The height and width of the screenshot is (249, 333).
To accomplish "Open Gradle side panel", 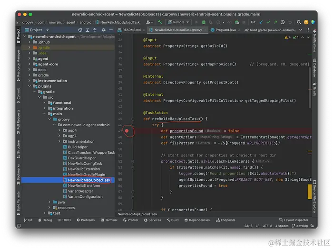I will 314,89.
